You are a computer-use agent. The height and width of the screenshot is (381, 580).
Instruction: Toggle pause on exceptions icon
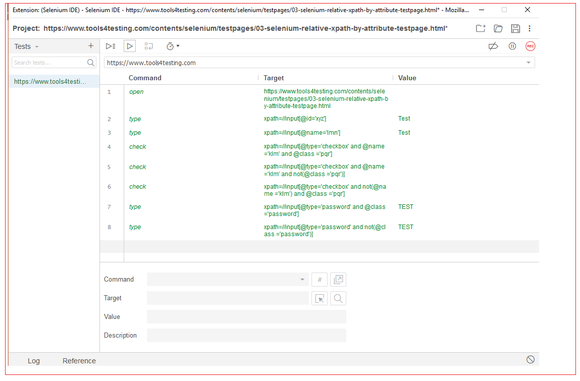512,46
